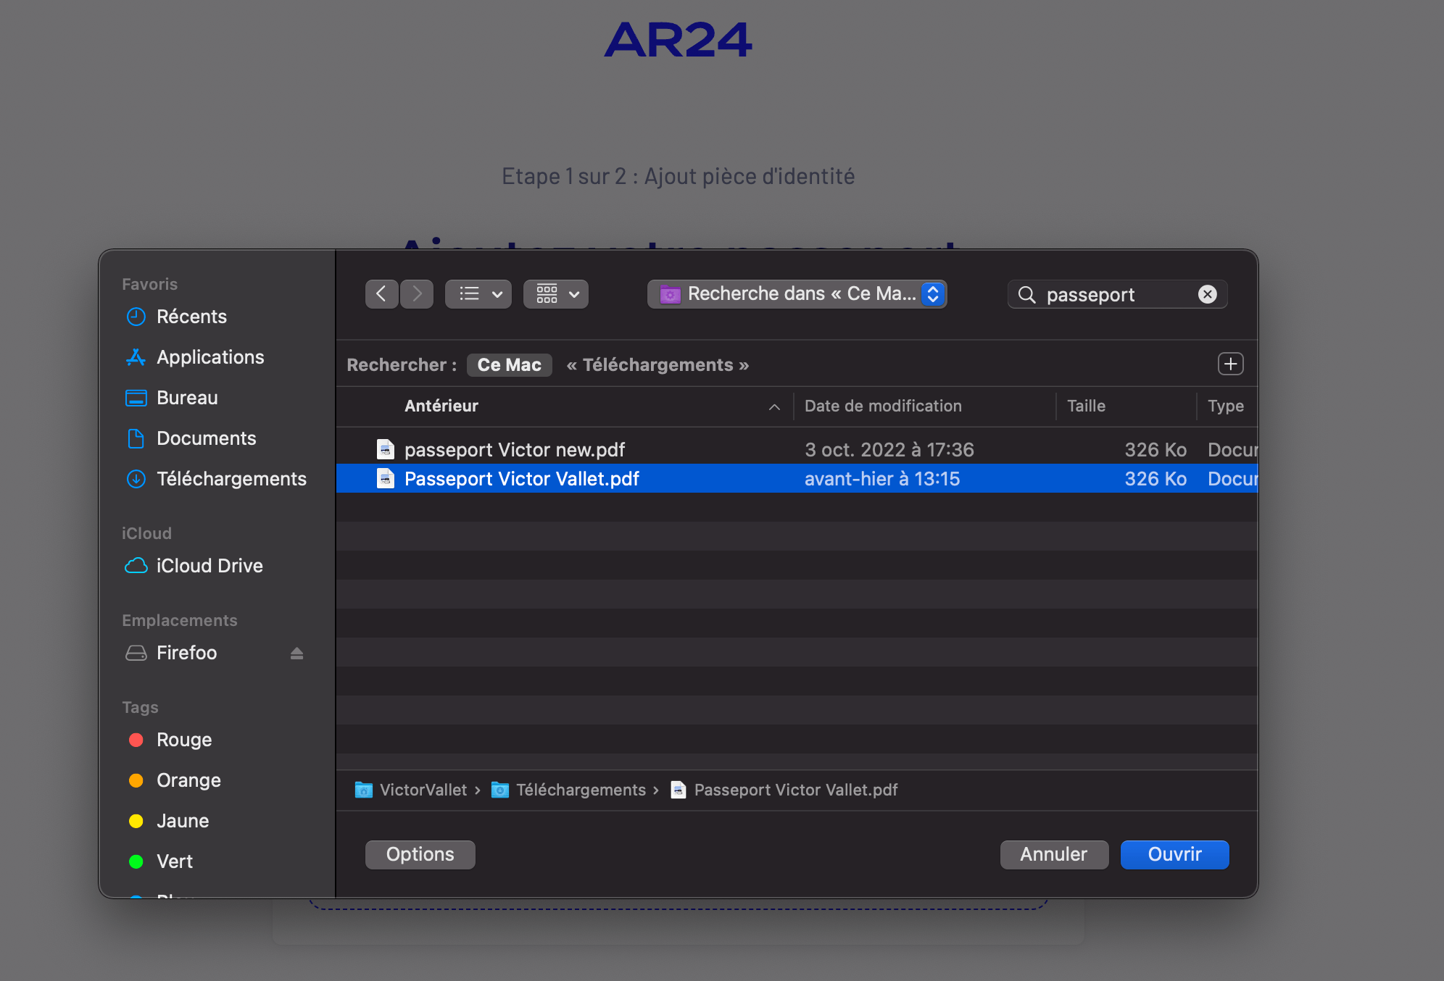Confirm with the 'Ouvrir' button
Viewport: 1444px width, 981px height.
click(x=1174, y=854)
